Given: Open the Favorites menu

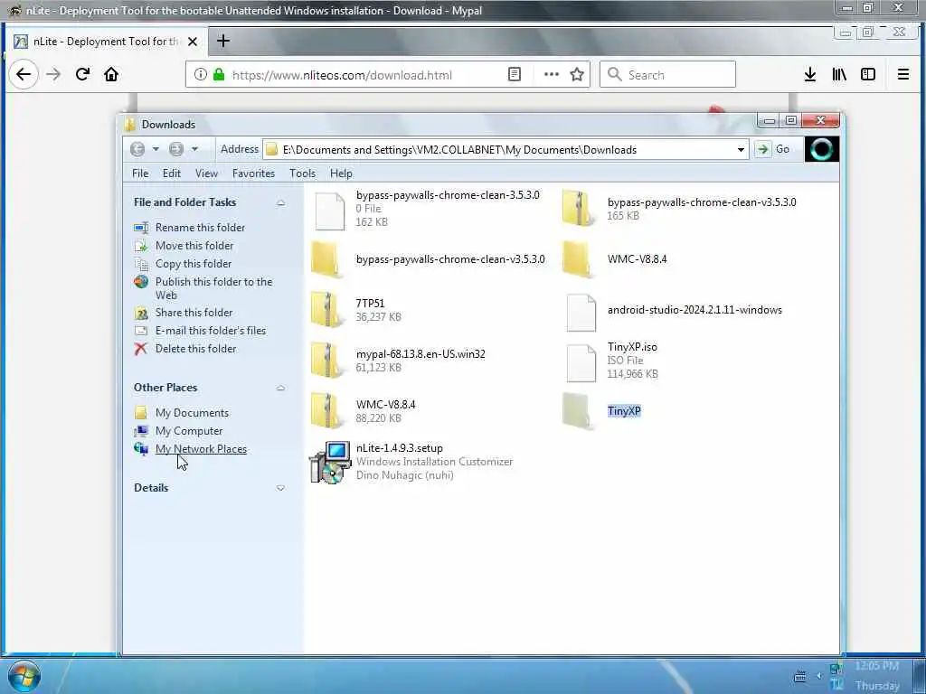Looking at the screenshot, I should [x=253, y=173].
